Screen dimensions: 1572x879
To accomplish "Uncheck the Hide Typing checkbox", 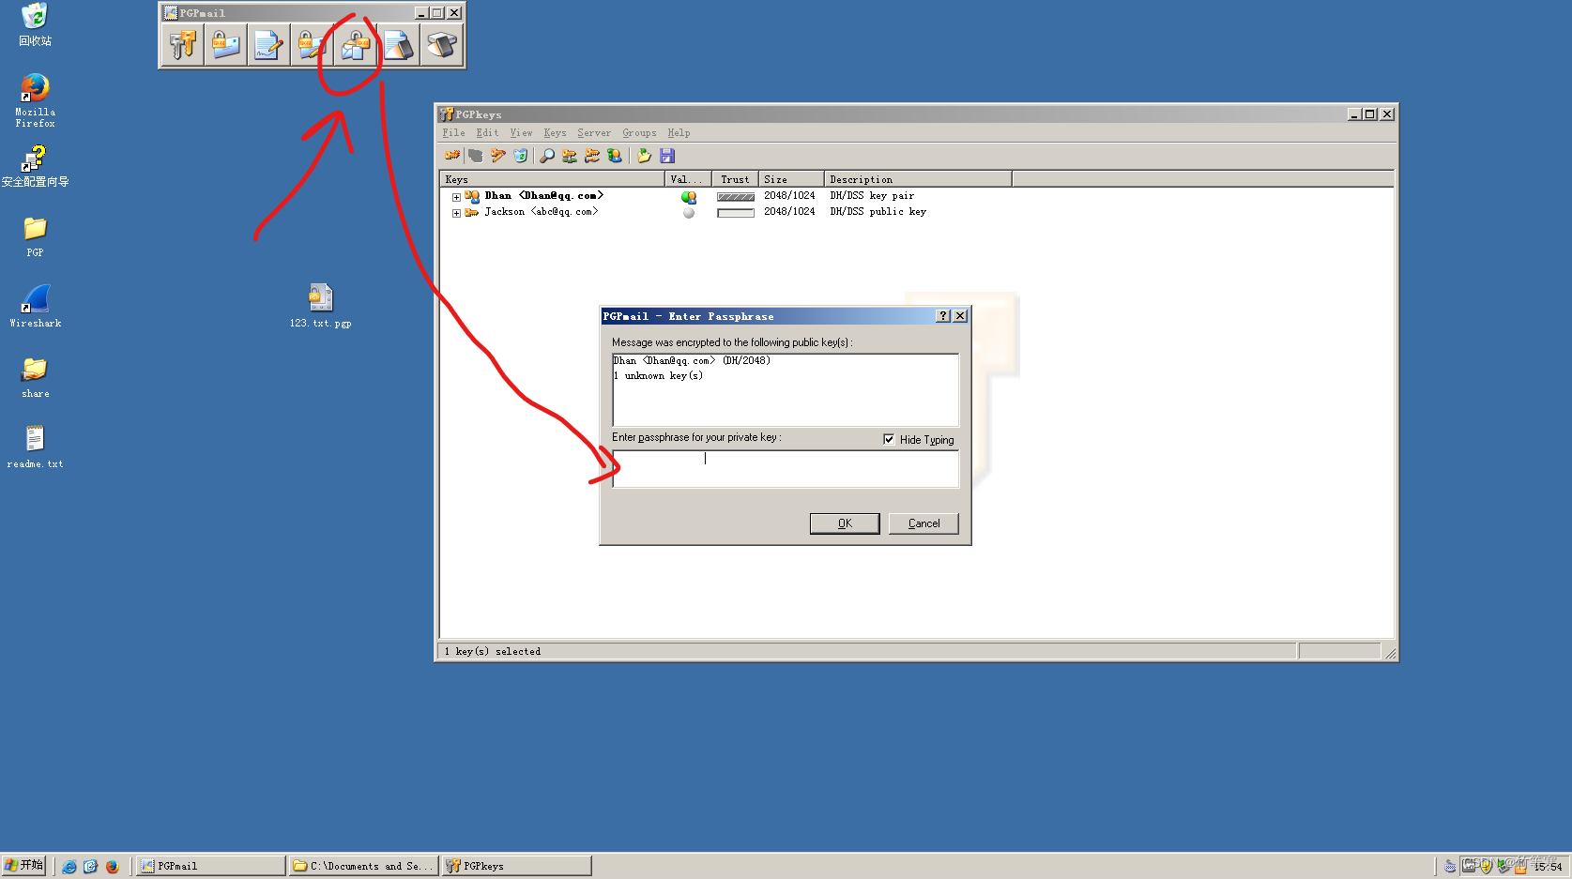I will (x=889, y=439).
